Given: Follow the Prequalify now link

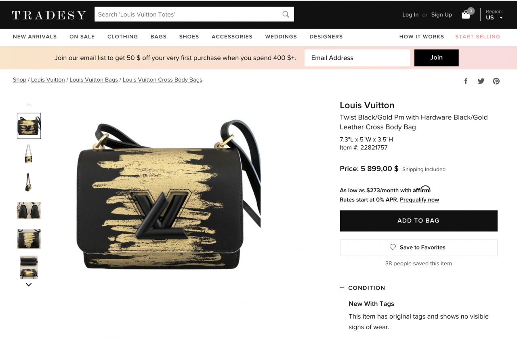Looking at the screenshot, I should click(x=419, y=200).
